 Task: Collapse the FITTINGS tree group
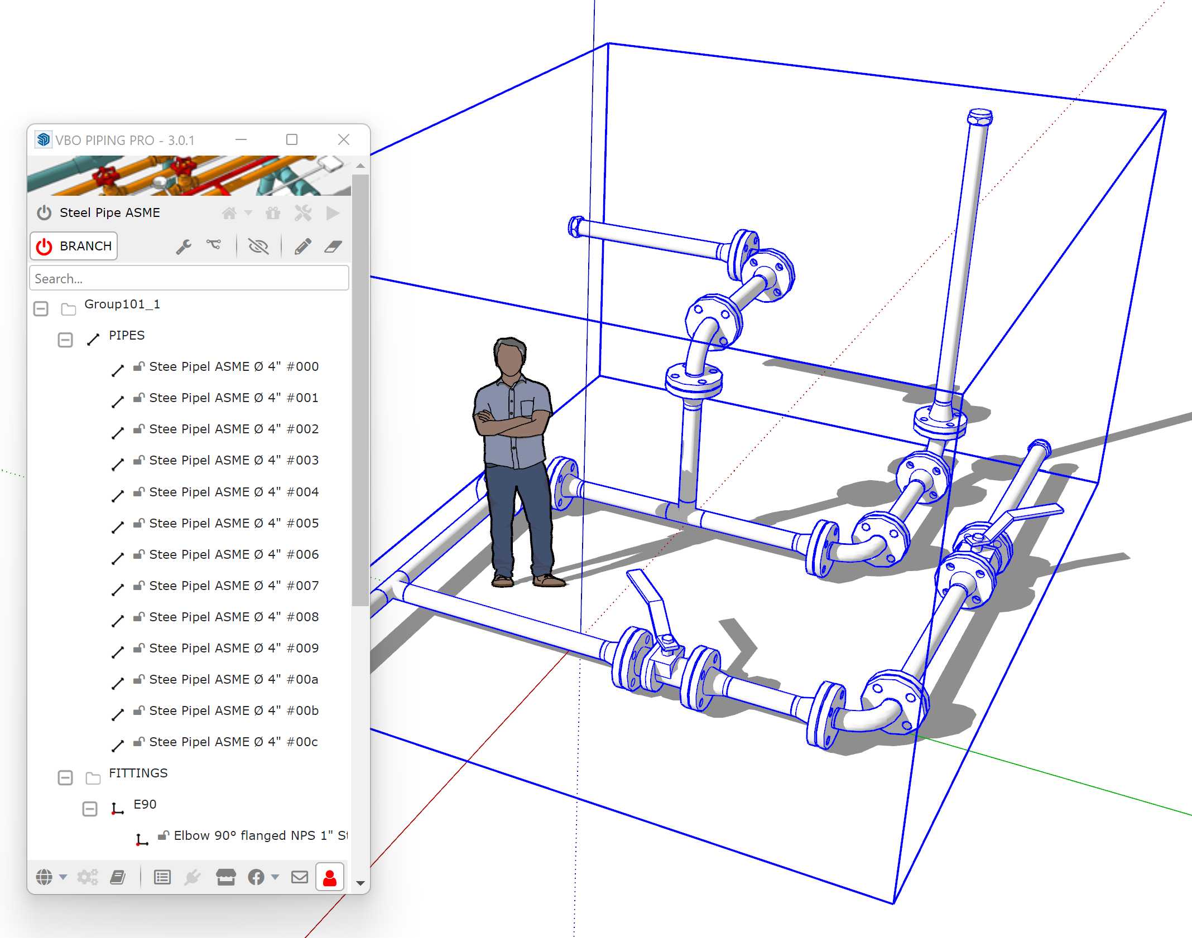(65, 777)
